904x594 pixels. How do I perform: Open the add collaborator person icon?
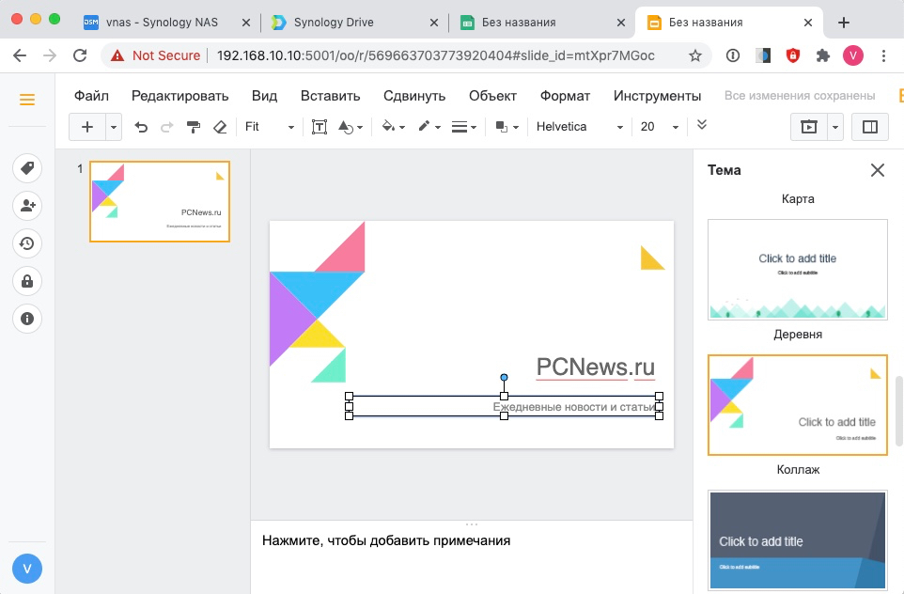[x=27, y=206]
